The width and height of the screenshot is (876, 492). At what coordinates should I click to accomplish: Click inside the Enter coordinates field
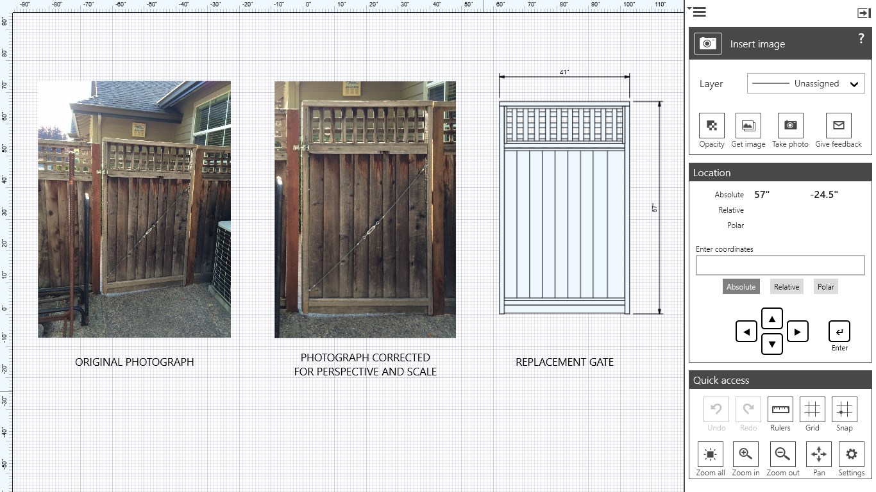(780, 265)
